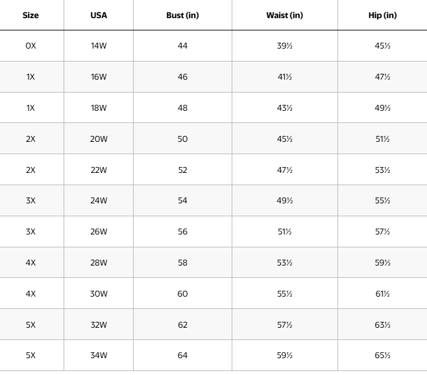Click the hip value in the 28W row
427x375 pixels.
(382, 262)
